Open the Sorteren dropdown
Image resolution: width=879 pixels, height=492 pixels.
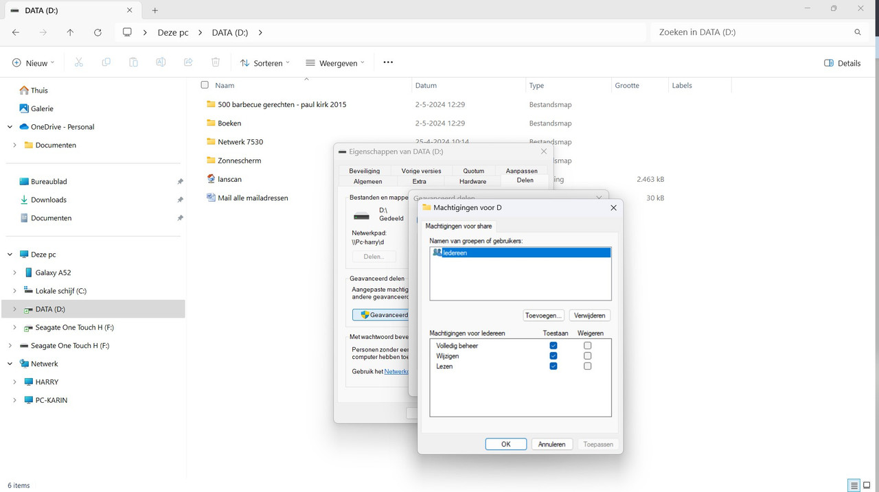pyautogui.click(x=265, y=62)
